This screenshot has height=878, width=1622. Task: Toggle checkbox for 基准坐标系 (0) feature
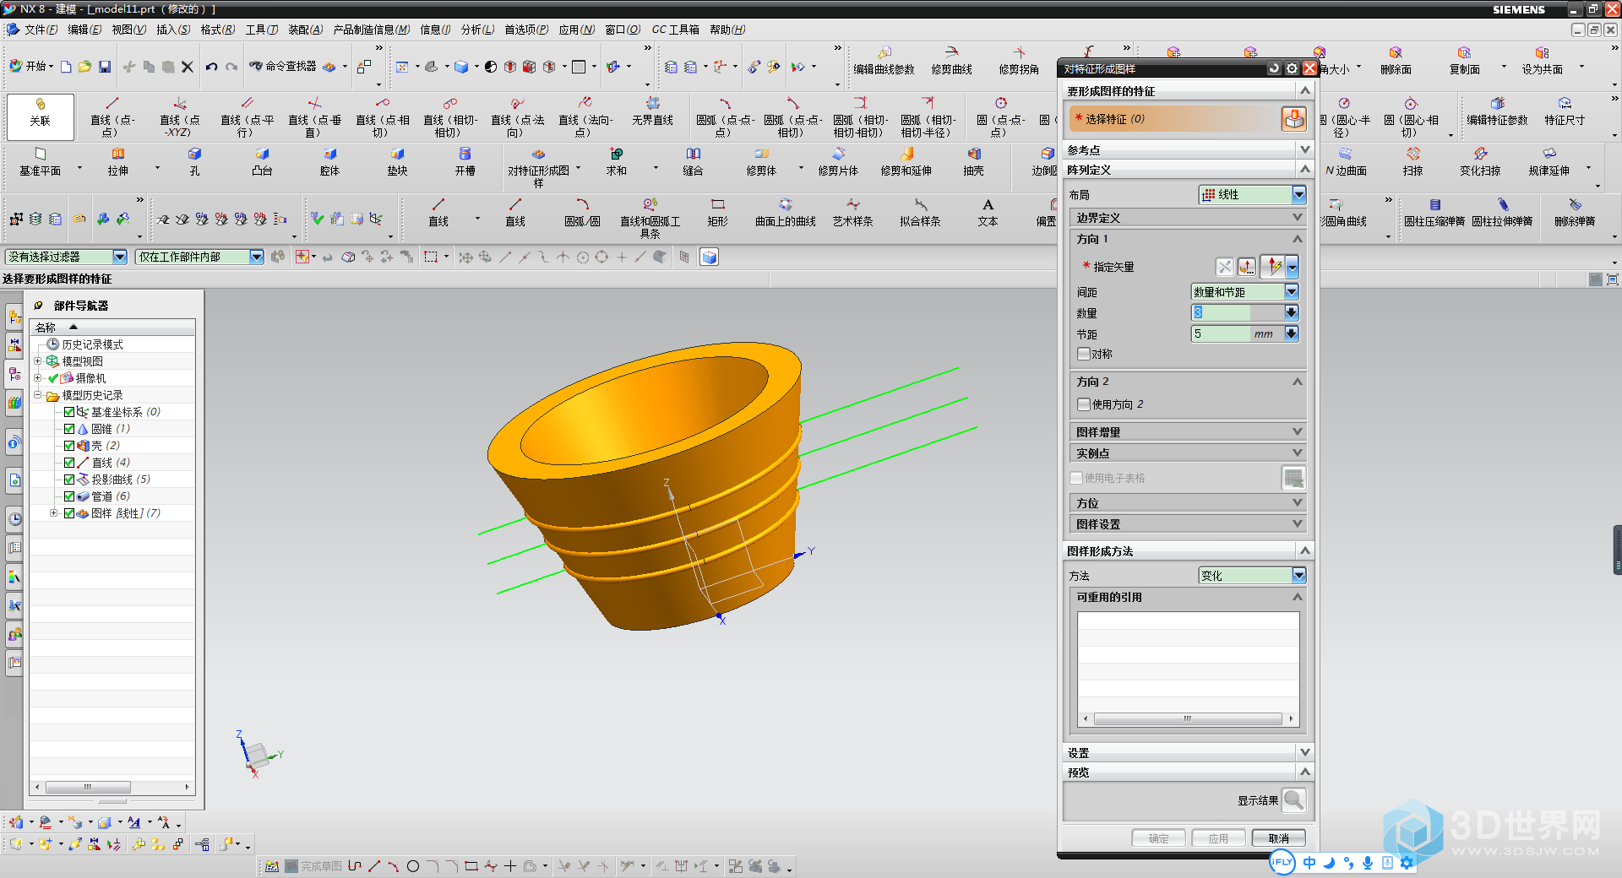click(69, 412)
